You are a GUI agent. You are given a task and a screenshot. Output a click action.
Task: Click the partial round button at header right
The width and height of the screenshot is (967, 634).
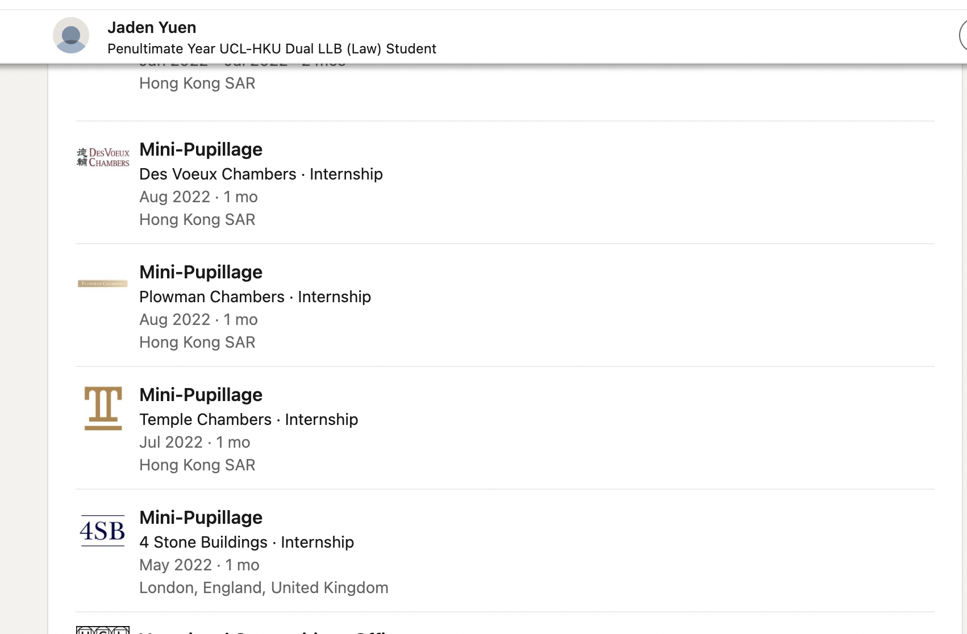962,35
